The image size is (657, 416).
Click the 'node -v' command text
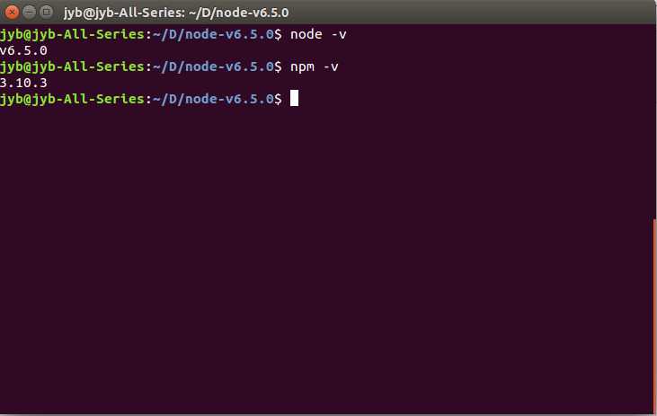318,34
